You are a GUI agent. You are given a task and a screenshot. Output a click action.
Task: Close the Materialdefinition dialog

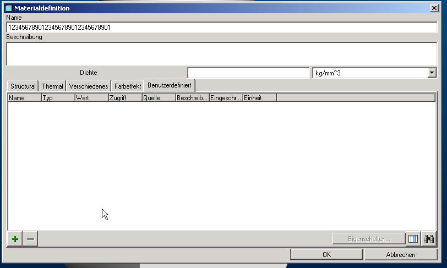(434, 8)
